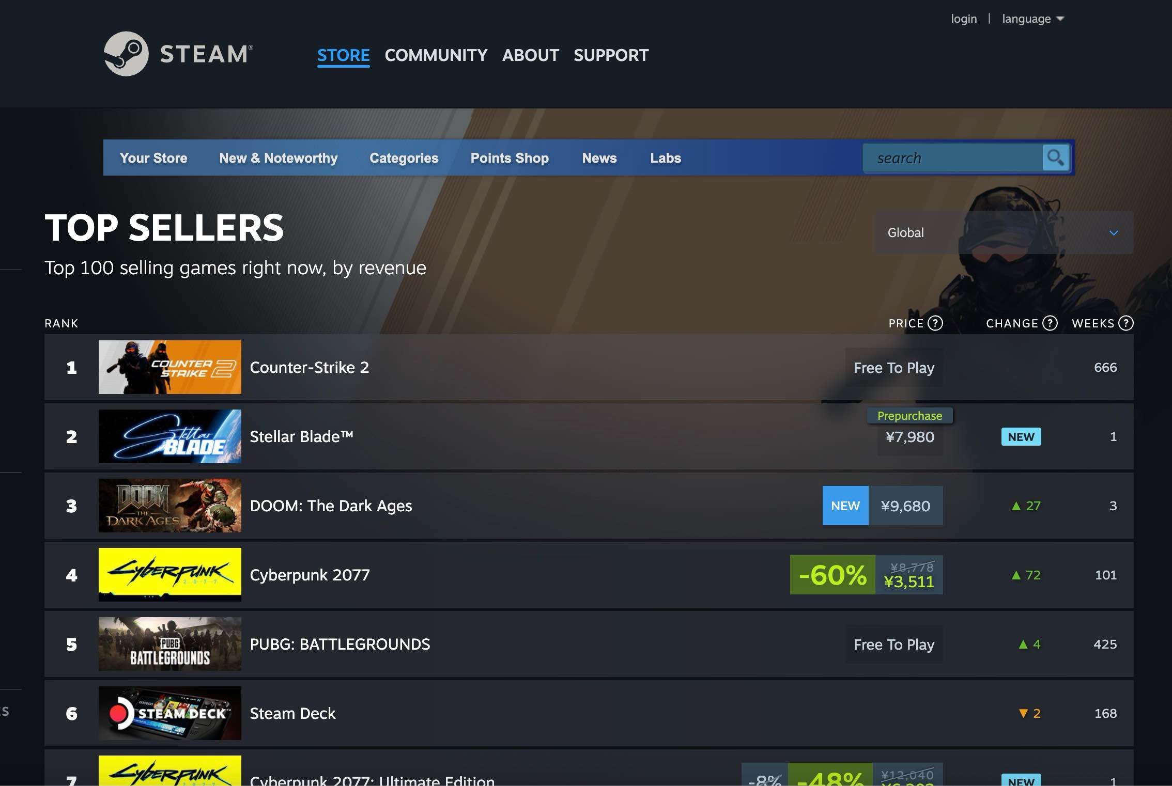Open the language dropdown menu
1172x786 pixels.
[1033, 19]
